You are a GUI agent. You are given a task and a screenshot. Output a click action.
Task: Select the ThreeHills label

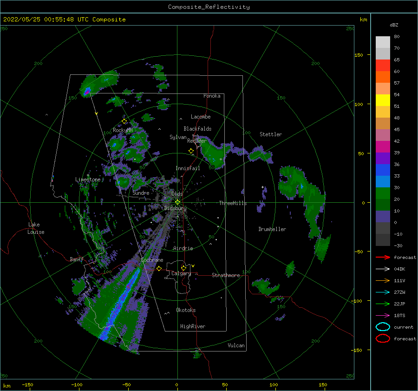233,203
